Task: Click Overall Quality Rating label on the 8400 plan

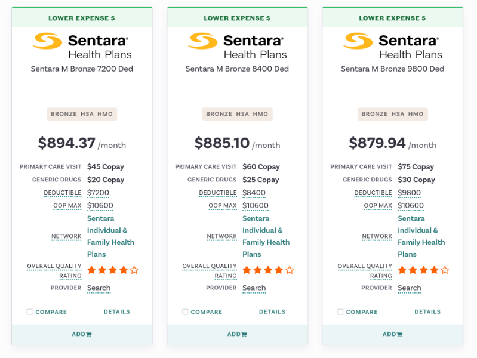Action: pyautogui.click(x=210, y=271)
